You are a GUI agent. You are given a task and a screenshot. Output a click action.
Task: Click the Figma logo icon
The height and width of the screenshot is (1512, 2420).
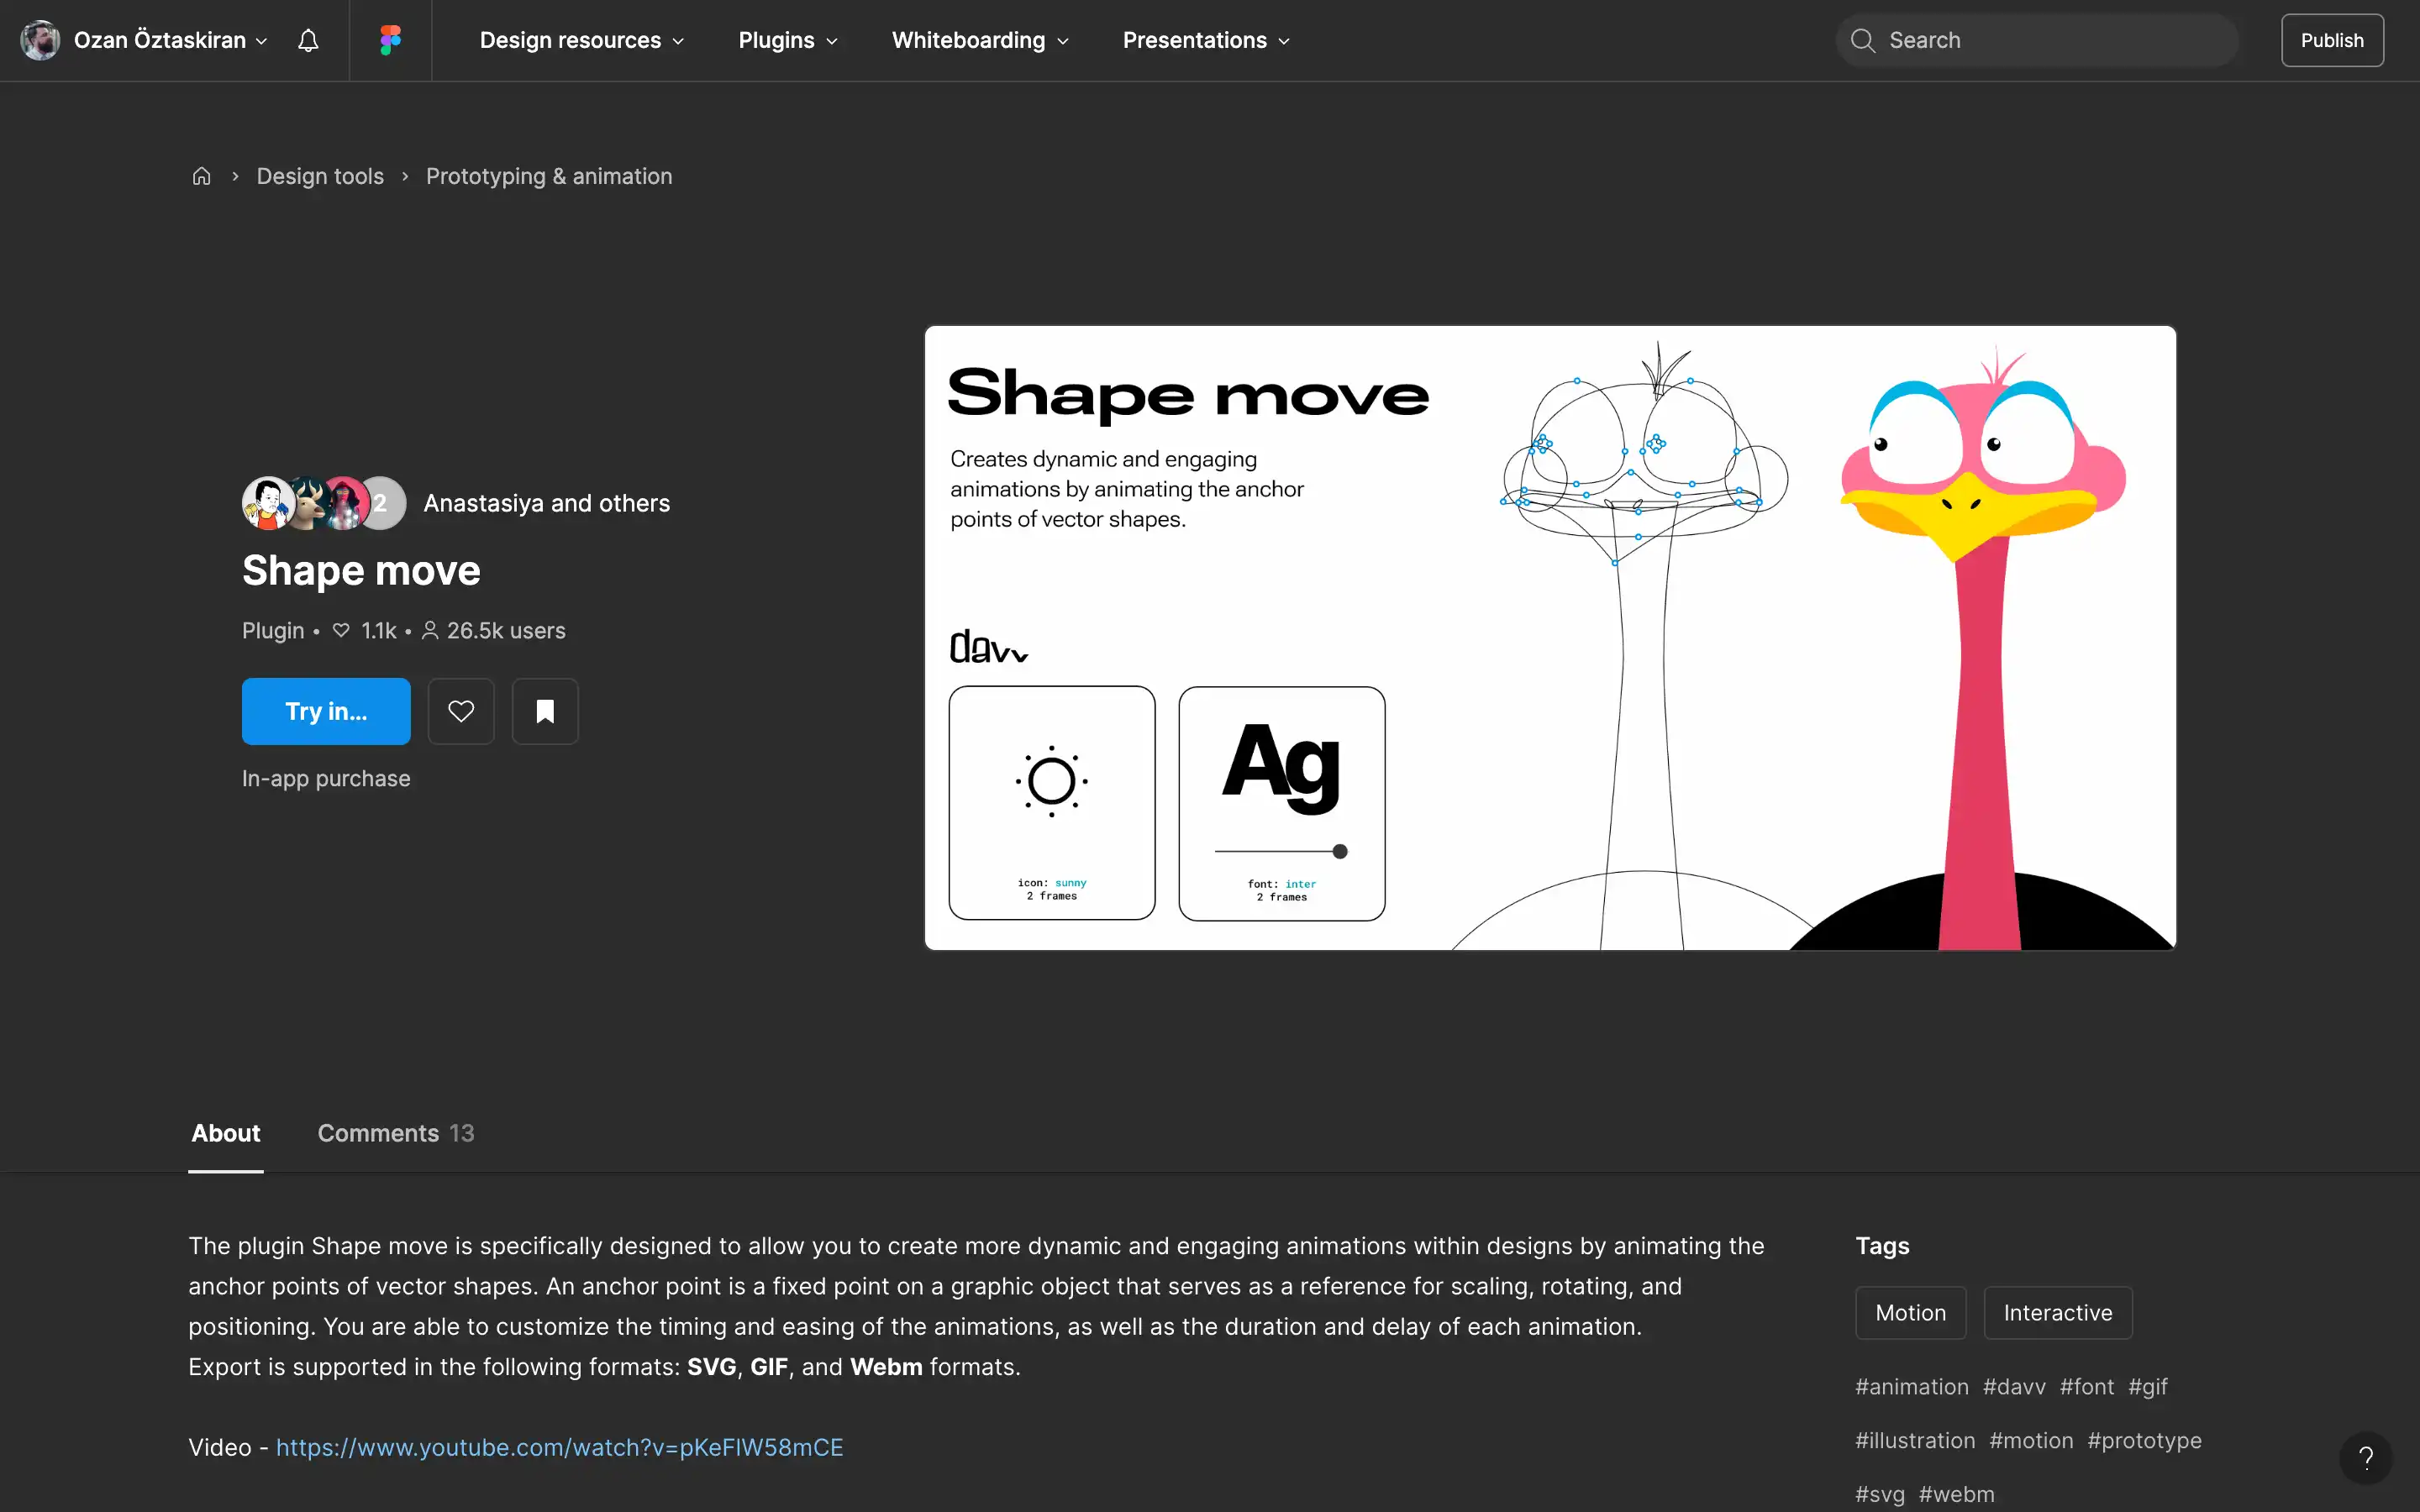390,40
